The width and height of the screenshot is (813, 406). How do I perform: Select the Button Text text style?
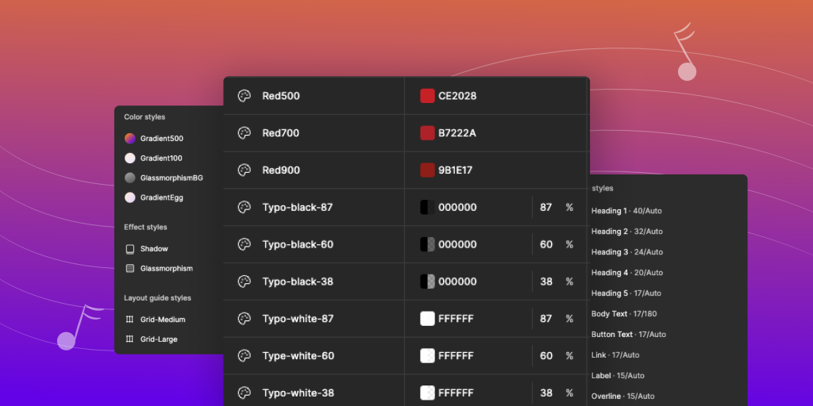coord(628,335)
